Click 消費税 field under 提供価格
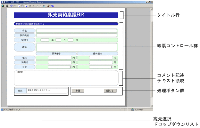Viewport: 200px width, 128px height. [101, 62]
